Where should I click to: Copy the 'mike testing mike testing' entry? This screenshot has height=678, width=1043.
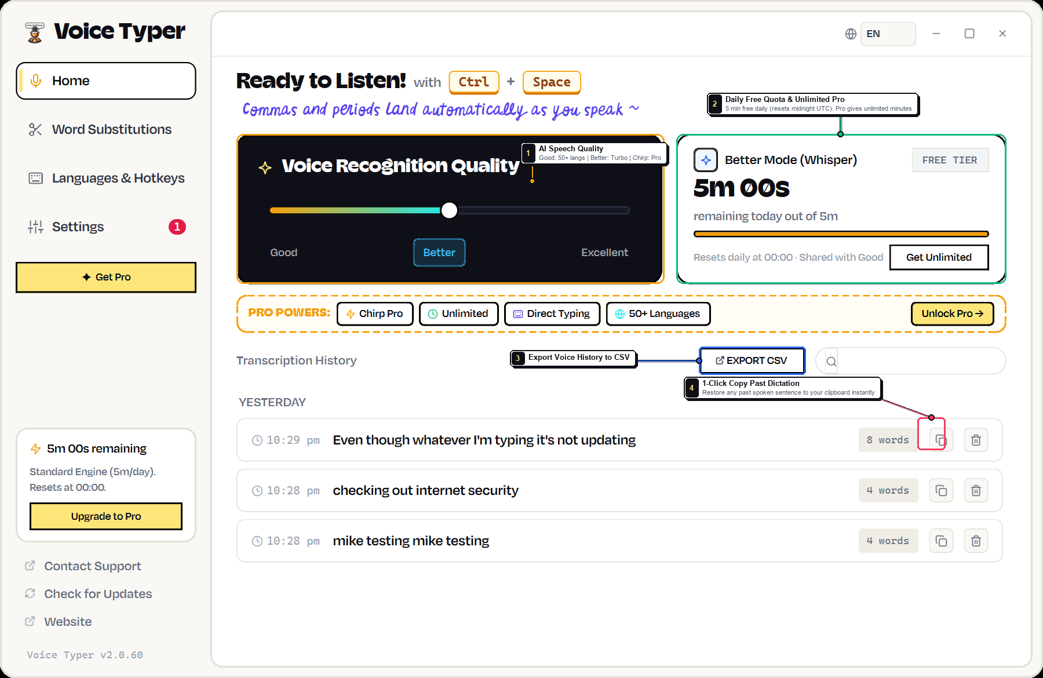941,541
